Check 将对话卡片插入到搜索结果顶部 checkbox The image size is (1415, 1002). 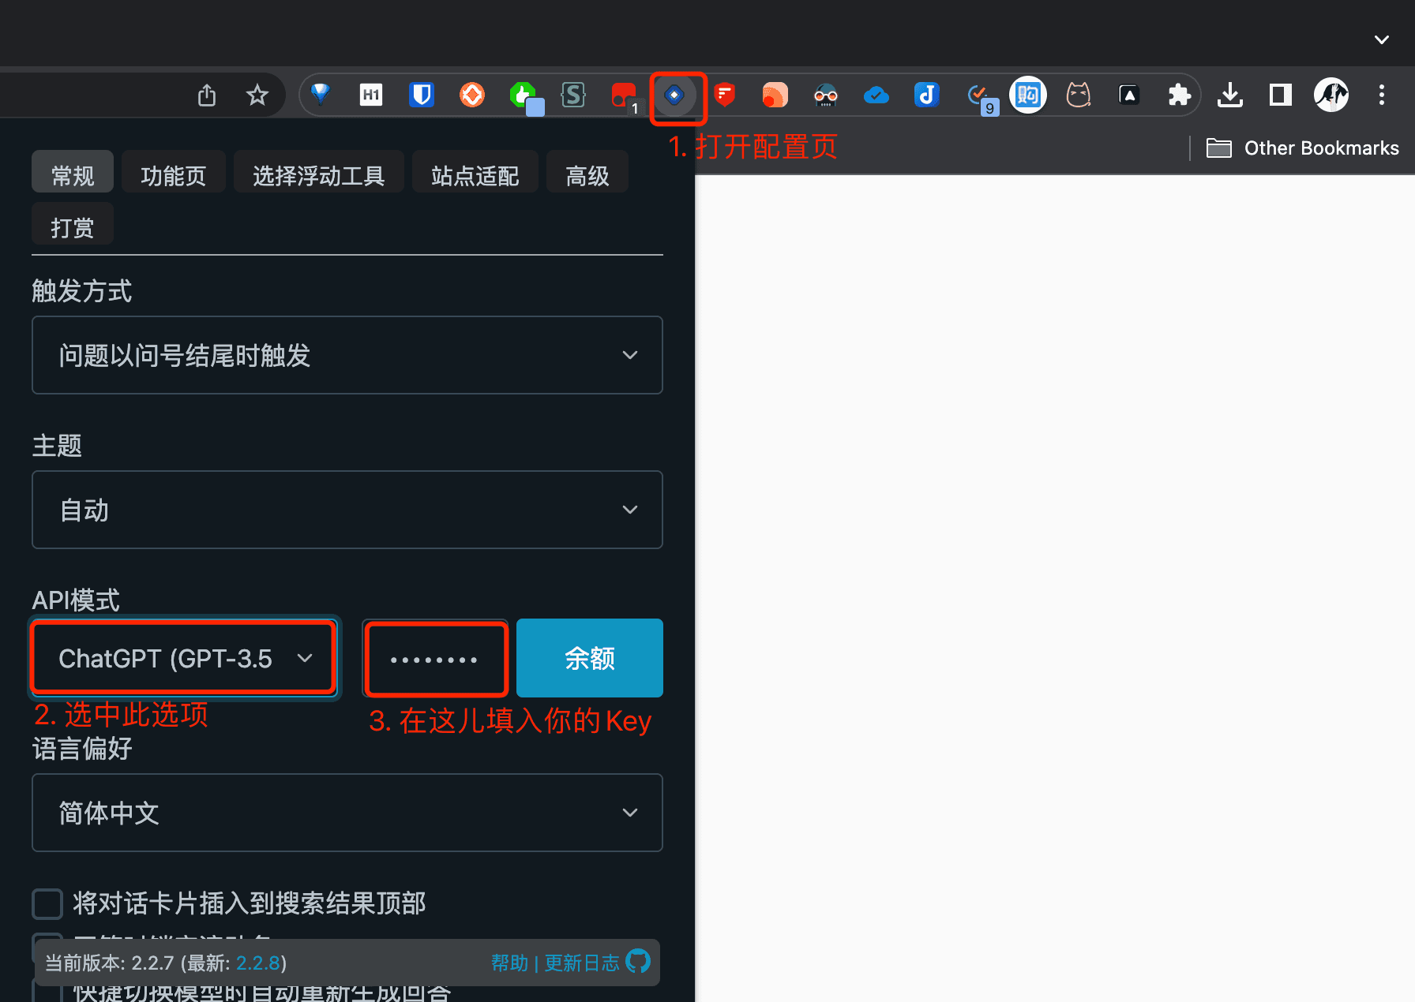(47, 903)
